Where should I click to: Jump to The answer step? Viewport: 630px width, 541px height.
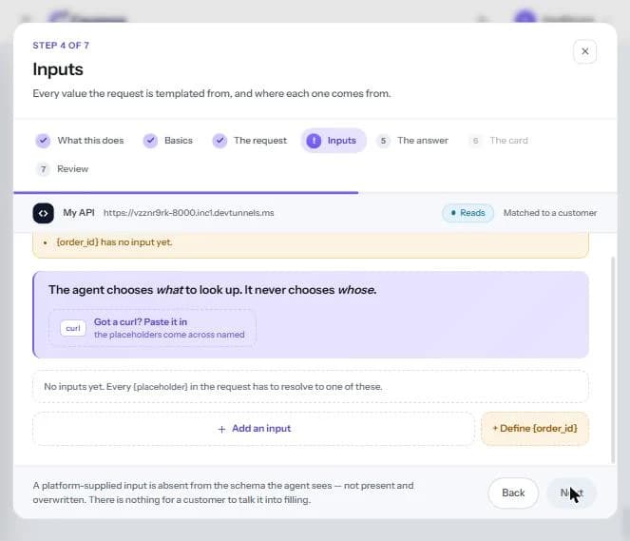(x=412, y=141)
